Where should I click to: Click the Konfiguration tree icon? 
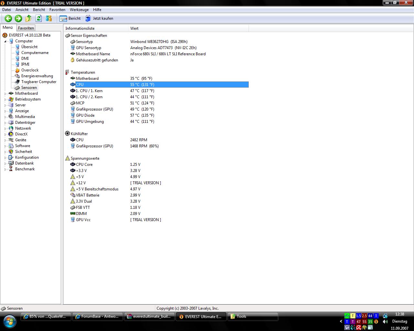11,157
